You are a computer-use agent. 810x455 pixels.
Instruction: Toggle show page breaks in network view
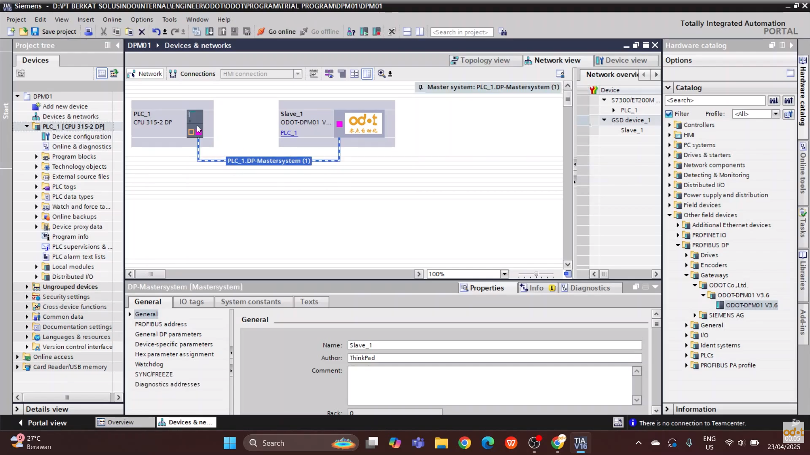[354, 74]
